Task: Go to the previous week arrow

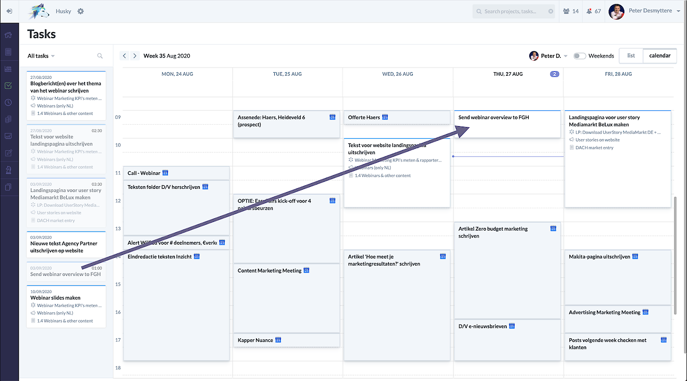Action: click(124, 56)
